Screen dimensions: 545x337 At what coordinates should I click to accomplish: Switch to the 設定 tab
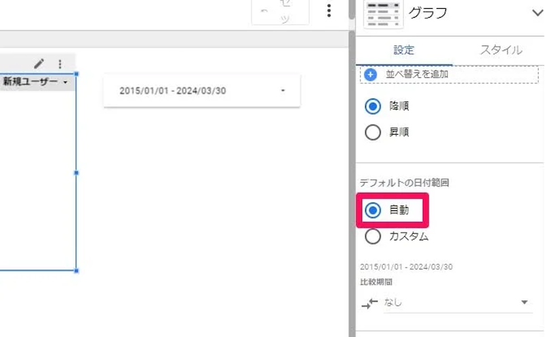pyautogui.click(x=404, y=50)
